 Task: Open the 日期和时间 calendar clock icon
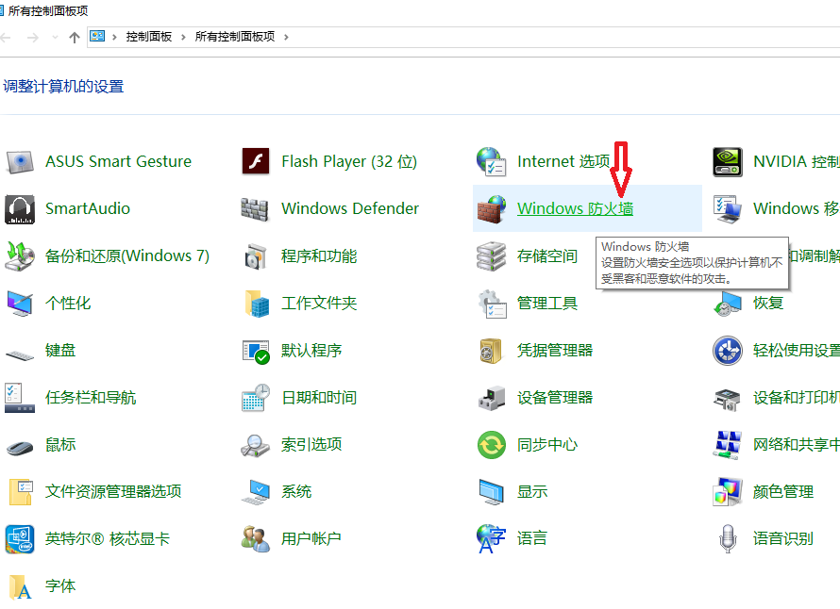point(256,398)
